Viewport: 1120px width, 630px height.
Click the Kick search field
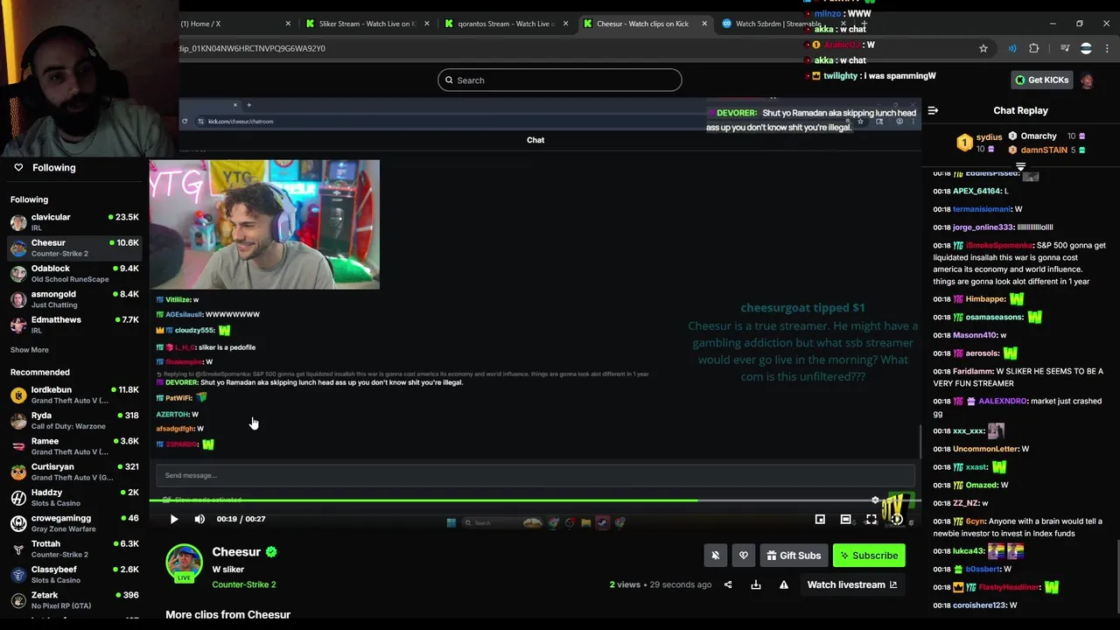point(560,80)
